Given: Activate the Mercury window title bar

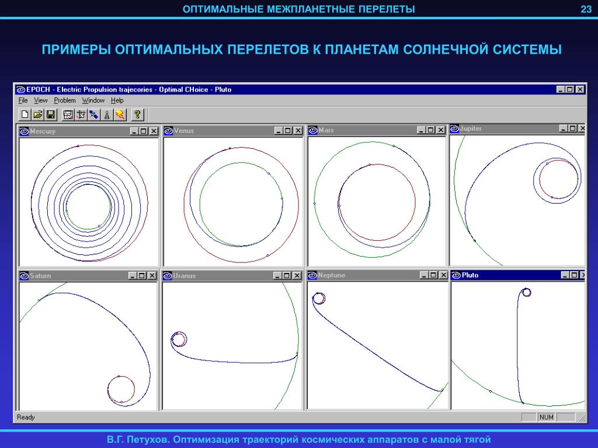Looking at the screenshot, I should (89, 131).
